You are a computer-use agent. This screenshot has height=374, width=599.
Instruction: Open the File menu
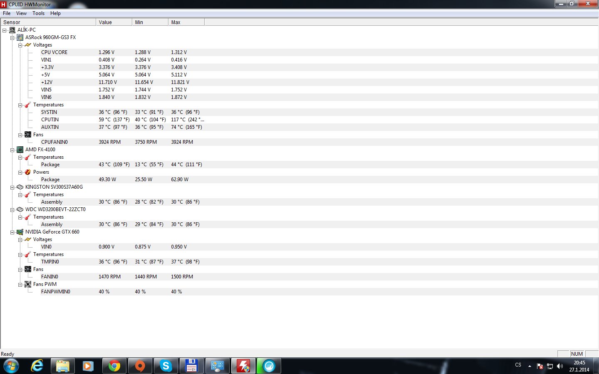click(x=7, y=13)
